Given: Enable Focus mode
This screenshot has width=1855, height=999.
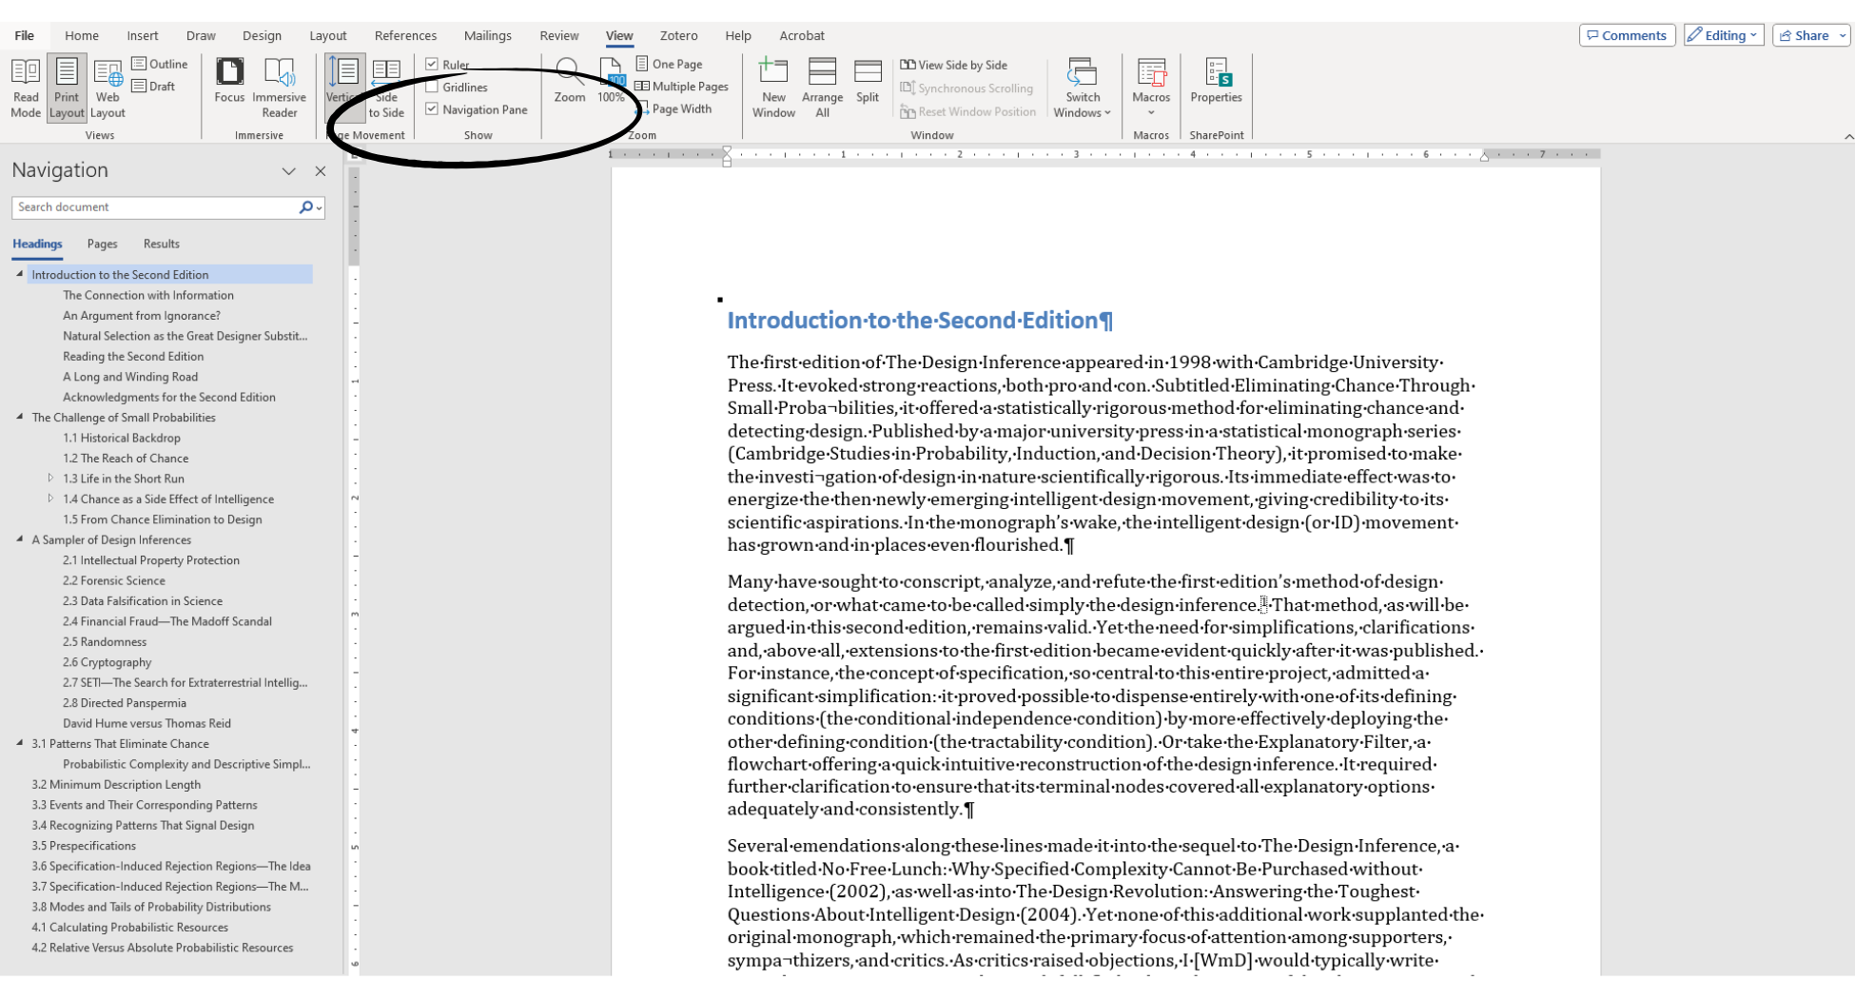Looking at the screenshot, I should tap(229, 88).
